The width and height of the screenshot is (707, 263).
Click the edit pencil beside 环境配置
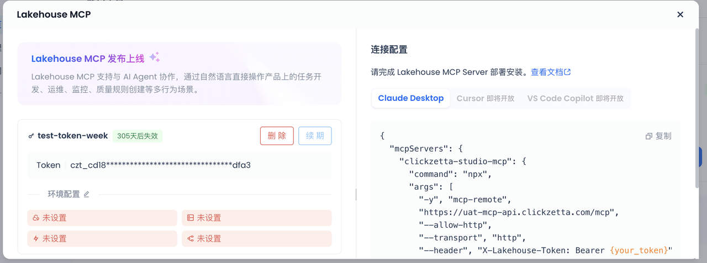point(86,194)
